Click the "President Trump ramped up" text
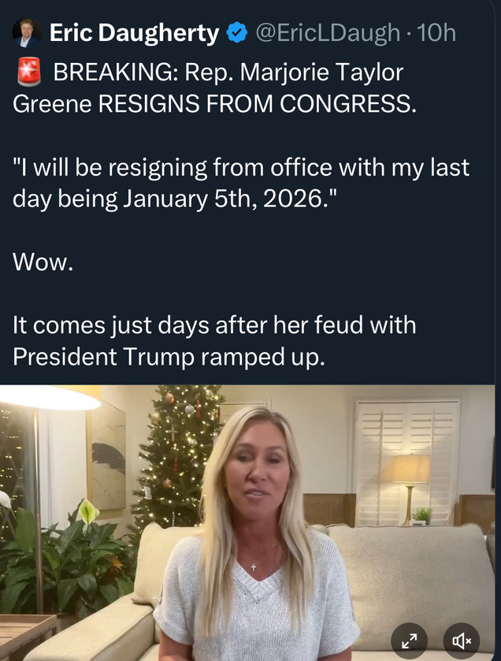This screenshot has width=501, height=661. [x=169, y=357]
